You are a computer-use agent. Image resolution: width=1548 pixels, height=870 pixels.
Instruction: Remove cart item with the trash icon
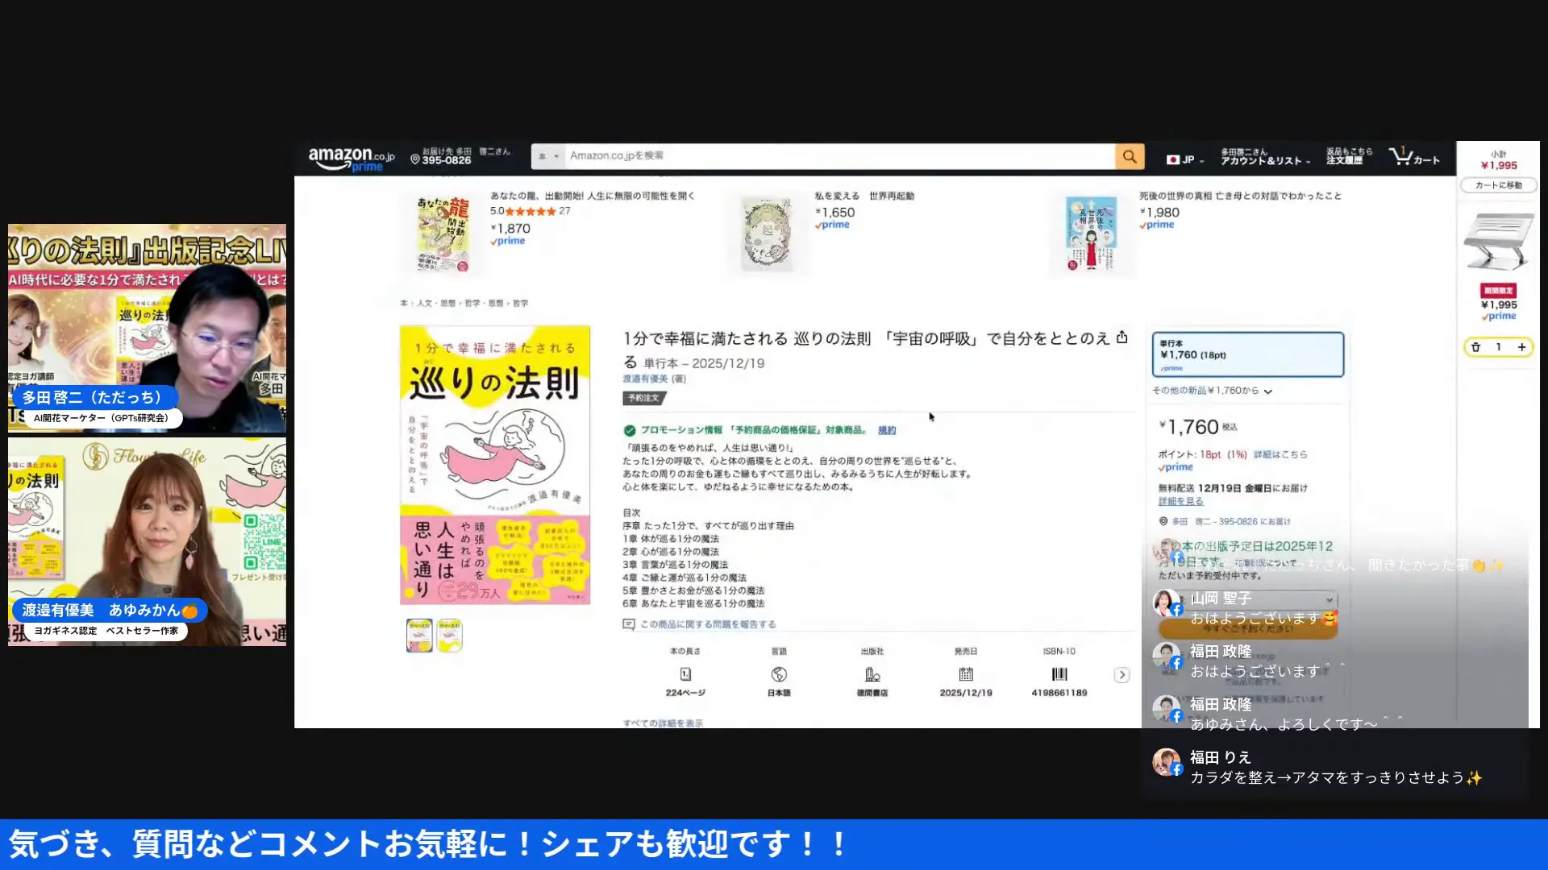1475,347
